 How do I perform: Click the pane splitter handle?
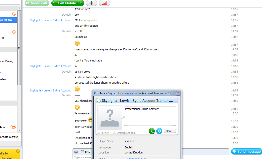click(x=22, y=65)
